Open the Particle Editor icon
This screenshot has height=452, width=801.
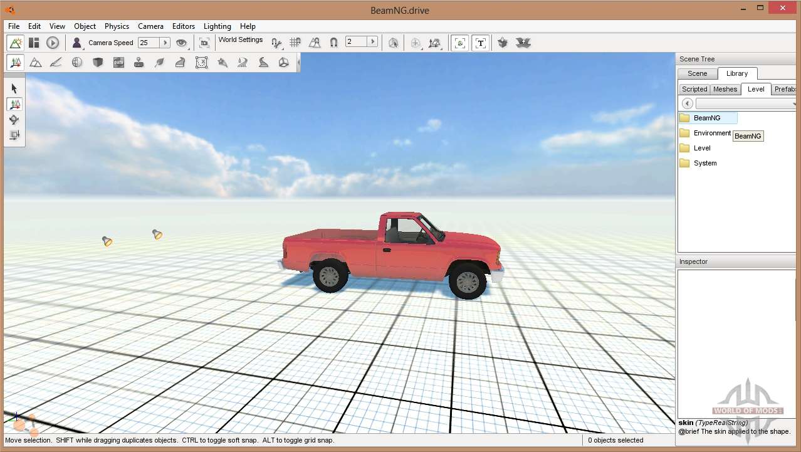(x=222, y=62)
